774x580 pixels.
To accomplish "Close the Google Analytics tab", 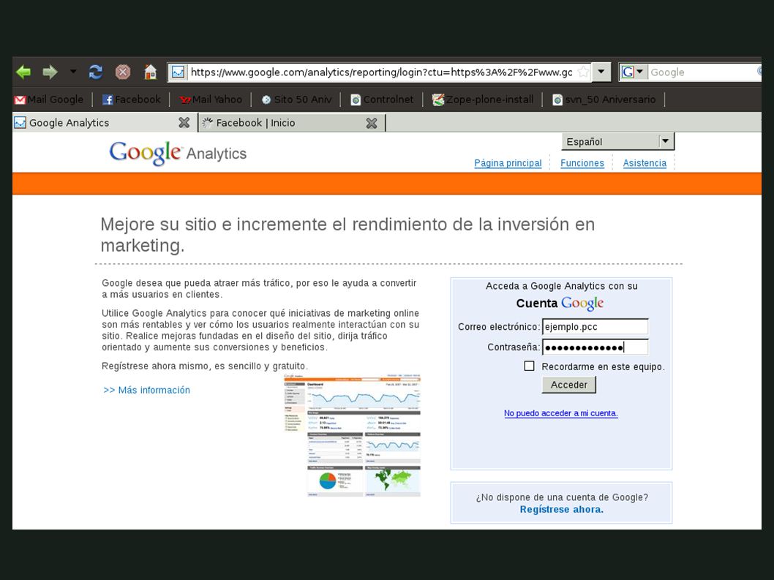I will [184, 122].
